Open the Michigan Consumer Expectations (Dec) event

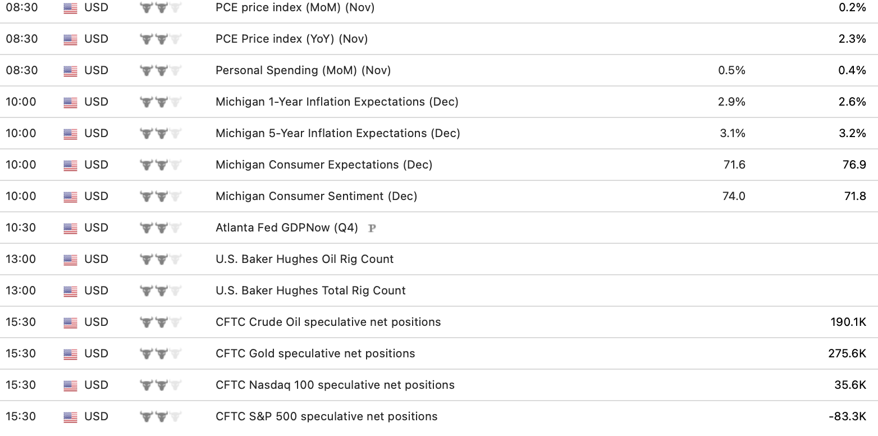coord(324,165)
